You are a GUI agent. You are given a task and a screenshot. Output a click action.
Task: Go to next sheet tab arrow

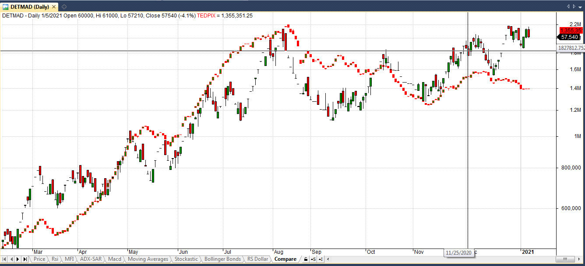click(18, 259)
